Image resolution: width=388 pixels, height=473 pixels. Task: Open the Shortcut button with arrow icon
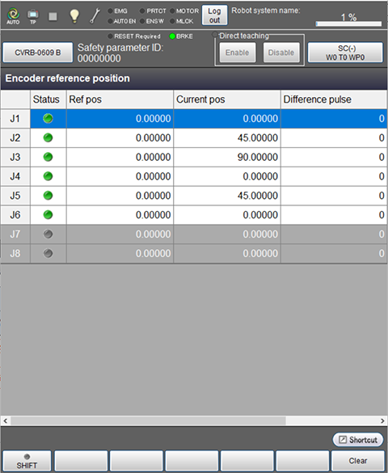[x=358, y=440]
